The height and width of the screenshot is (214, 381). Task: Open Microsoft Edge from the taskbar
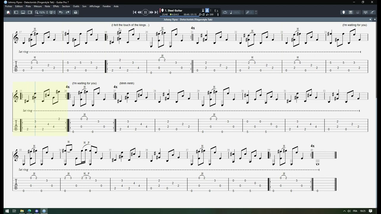tap(29, 211)
